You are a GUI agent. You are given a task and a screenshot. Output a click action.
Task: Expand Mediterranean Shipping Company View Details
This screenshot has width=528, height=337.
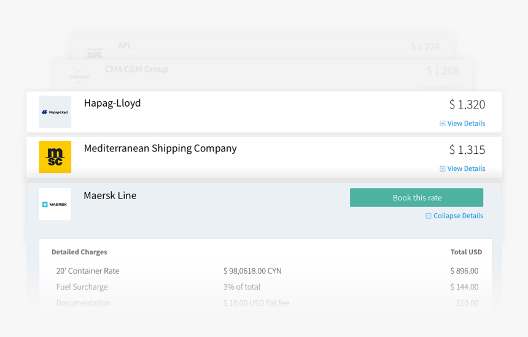point(466,169)
